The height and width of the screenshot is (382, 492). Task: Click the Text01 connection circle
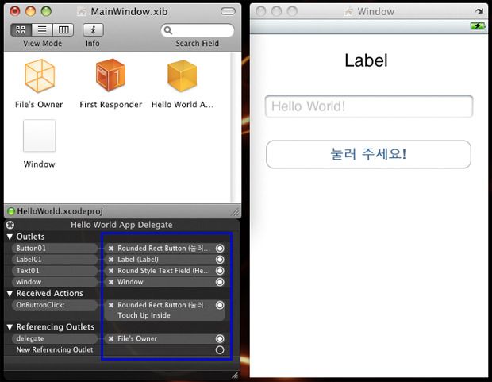pos(220,271)
